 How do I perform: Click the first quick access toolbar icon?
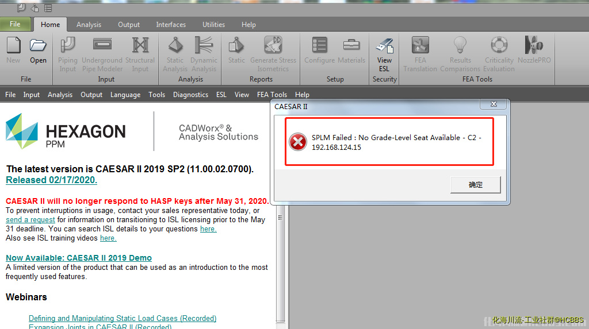21,8
